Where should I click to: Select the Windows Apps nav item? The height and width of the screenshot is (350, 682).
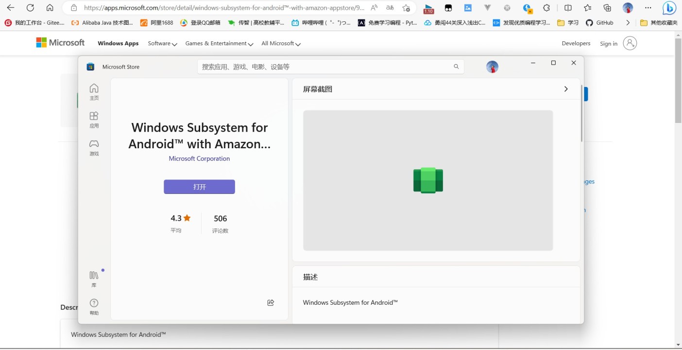click(x=118, y=43)
